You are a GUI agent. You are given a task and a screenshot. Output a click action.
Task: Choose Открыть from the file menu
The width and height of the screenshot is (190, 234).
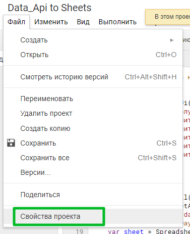click(x=93, y=55)
